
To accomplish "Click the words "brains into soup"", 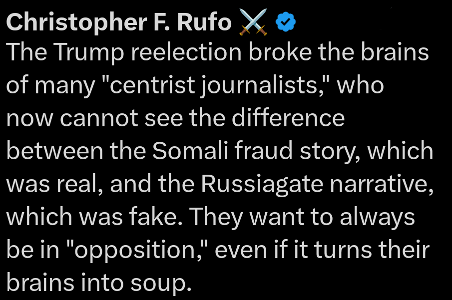I will 99,283.
